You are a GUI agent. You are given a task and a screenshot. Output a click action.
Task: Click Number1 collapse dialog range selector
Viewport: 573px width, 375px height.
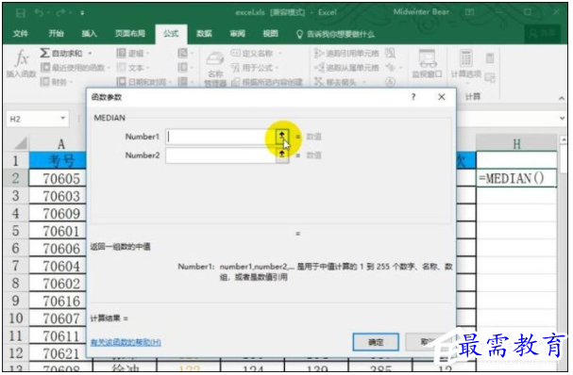[x=282, y=137]
